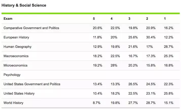Click the score 5 column header
Screen dimensions: 181x109
click(94, 19)
